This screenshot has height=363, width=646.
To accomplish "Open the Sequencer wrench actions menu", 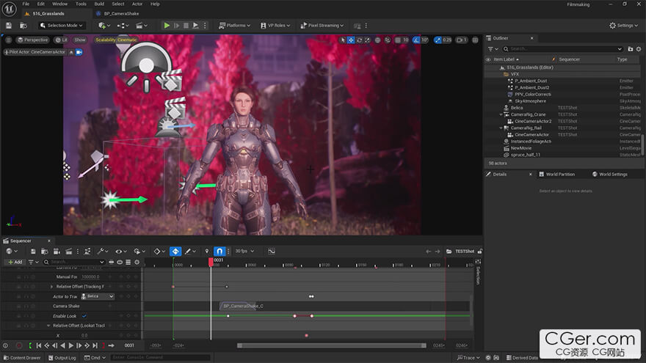I will (x=102, y=251).
